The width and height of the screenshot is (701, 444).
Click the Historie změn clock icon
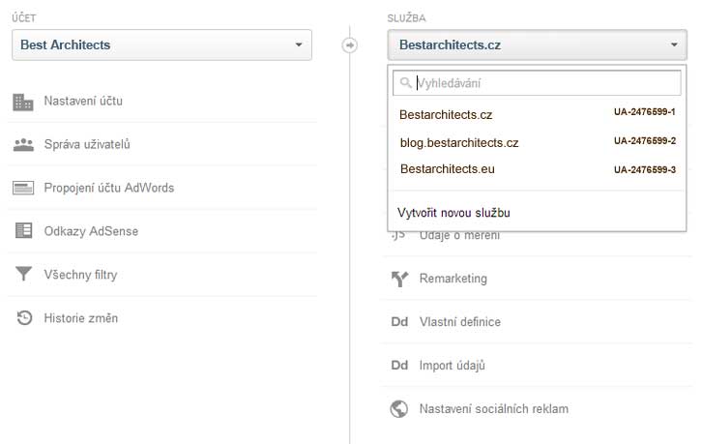coord(24,317)
